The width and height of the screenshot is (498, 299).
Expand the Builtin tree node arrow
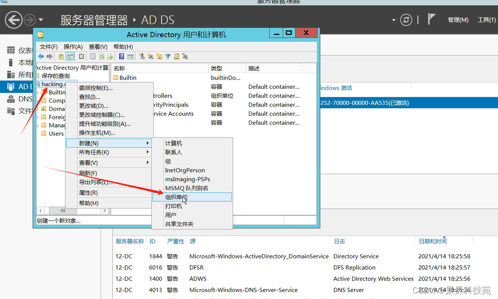(38, 92)
